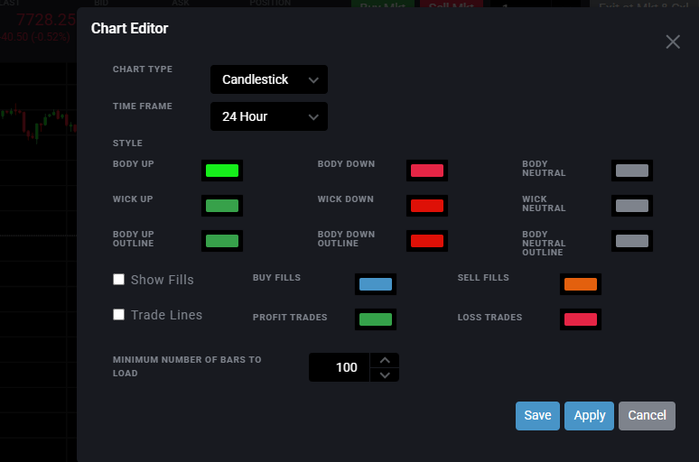Click the Chart Editor title

(x=130, y=29)
